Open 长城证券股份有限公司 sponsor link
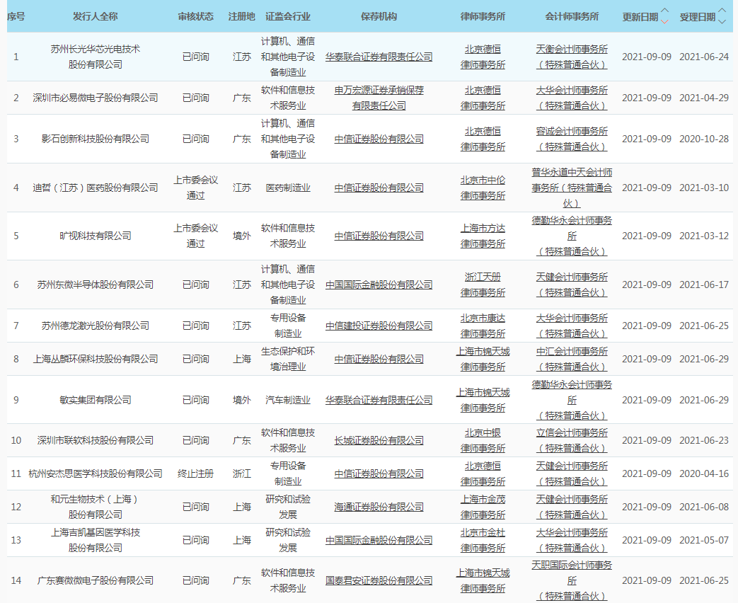 pos(379,440)
